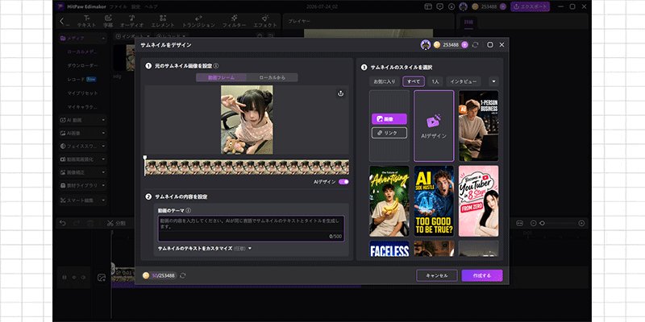This screenshot has height=322, width=645.
Task: Select the インタビュー style filter
Action: click(464, 81)
